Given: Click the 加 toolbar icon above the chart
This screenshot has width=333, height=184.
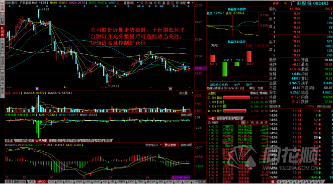Looking at the screenshot, I should coord(150,3).
